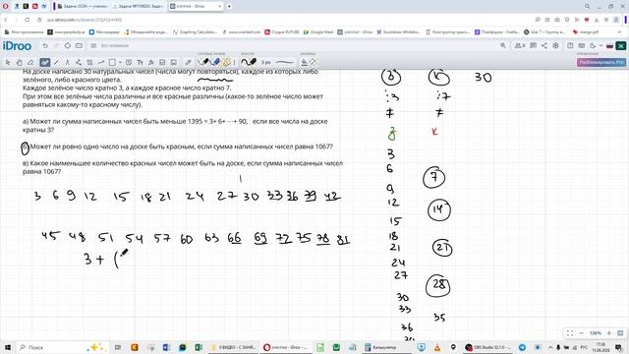The image size is (629, 354).
Task: Select the highlighter marker tool
Action: (188, 62)
